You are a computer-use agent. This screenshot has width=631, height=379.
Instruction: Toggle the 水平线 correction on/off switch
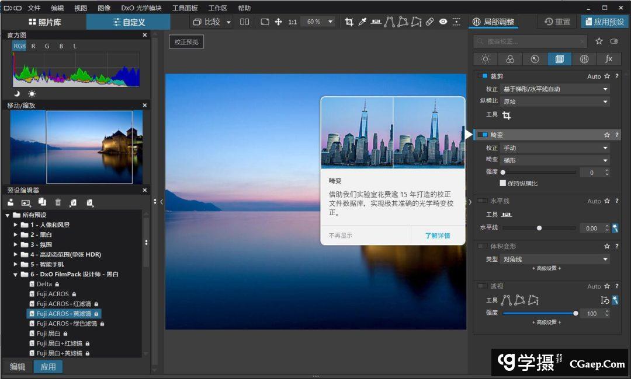coord(483,201)
